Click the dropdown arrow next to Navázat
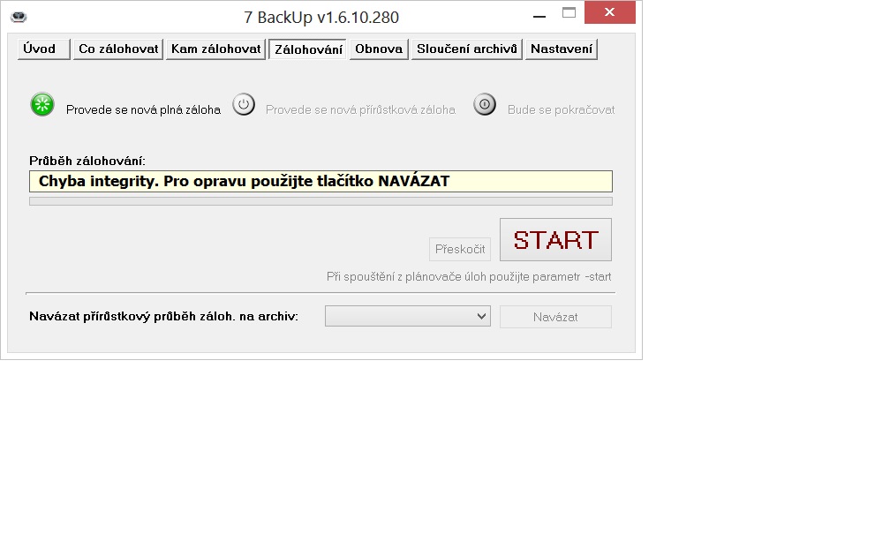890x556 pixels. tap(481, 316)
